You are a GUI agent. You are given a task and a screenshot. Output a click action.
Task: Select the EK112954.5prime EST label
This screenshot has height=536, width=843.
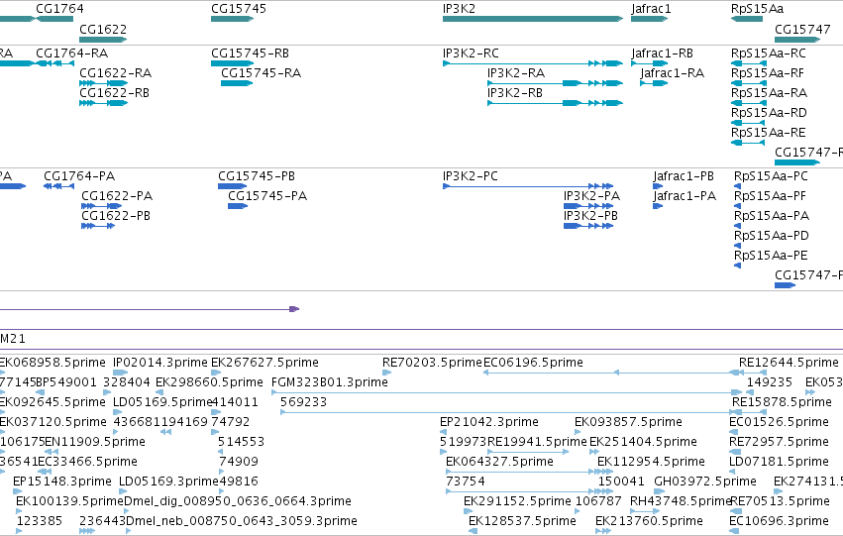click(x=651, y=462)
